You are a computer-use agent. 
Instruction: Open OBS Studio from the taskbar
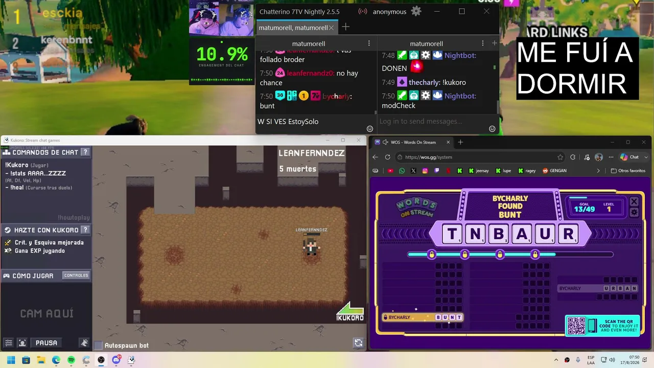coord(101,360)
